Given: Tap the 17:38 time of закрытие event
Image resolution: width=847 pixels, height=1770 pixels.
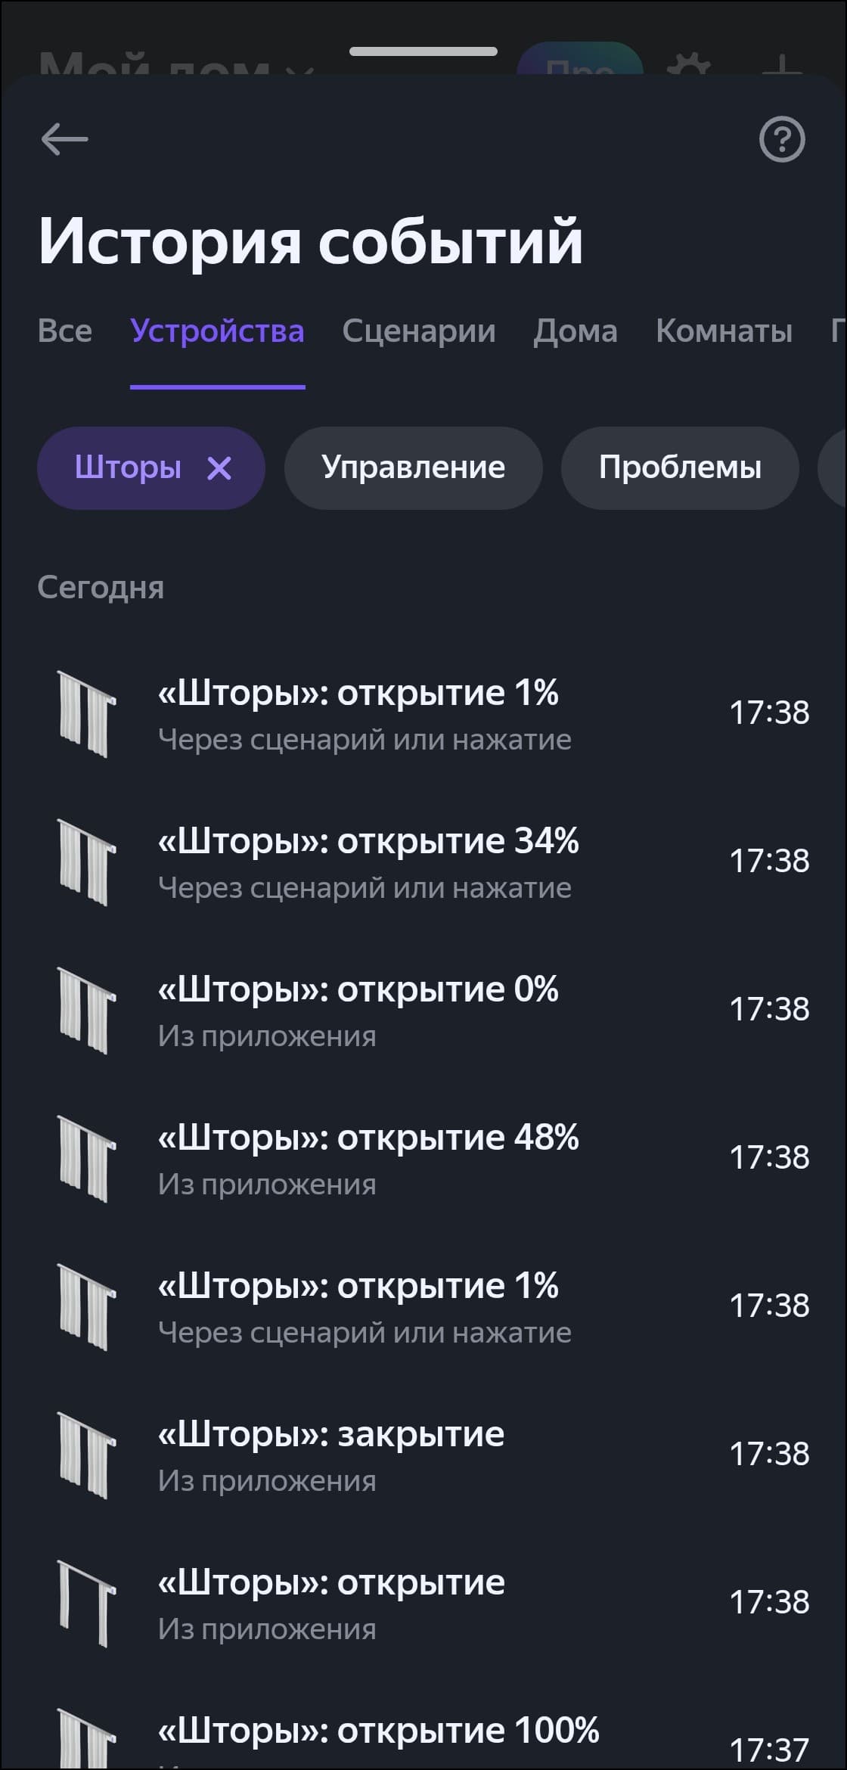Looking at the screenshot, I should [x=768, y=1454].
